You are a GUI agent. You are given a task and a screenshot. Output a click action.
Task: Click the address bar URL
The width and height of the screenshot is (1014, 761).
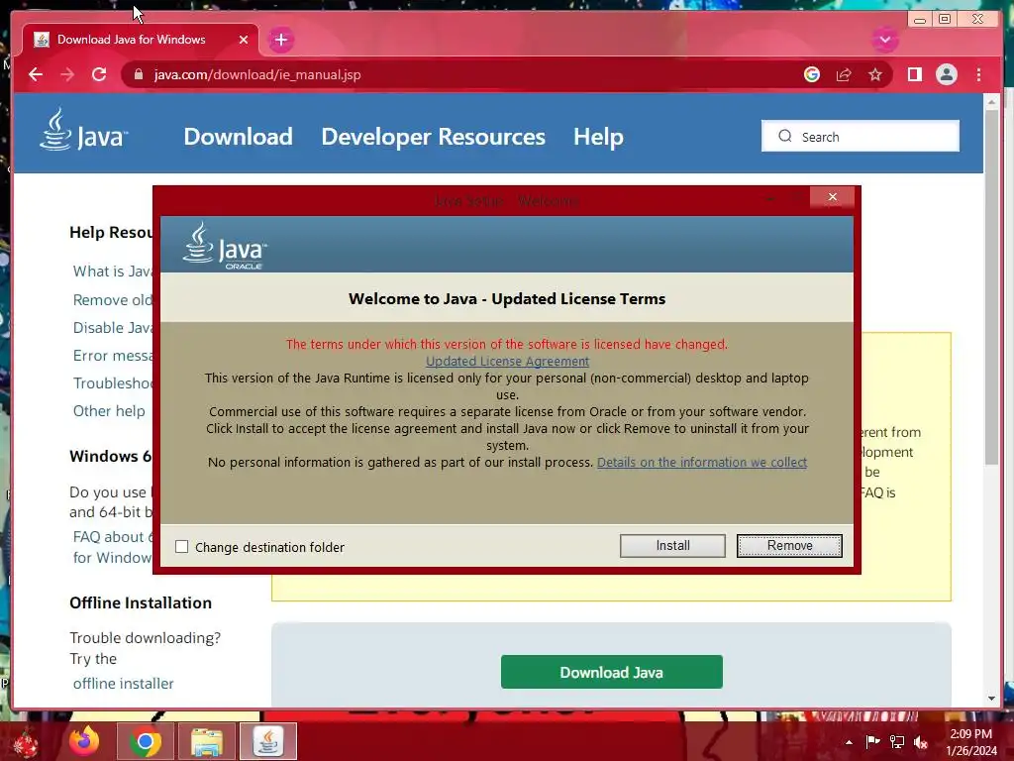click(x=257, y=74)
